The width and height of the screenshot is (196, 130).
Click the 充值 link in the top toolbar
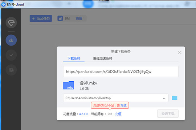coord(79,18)
